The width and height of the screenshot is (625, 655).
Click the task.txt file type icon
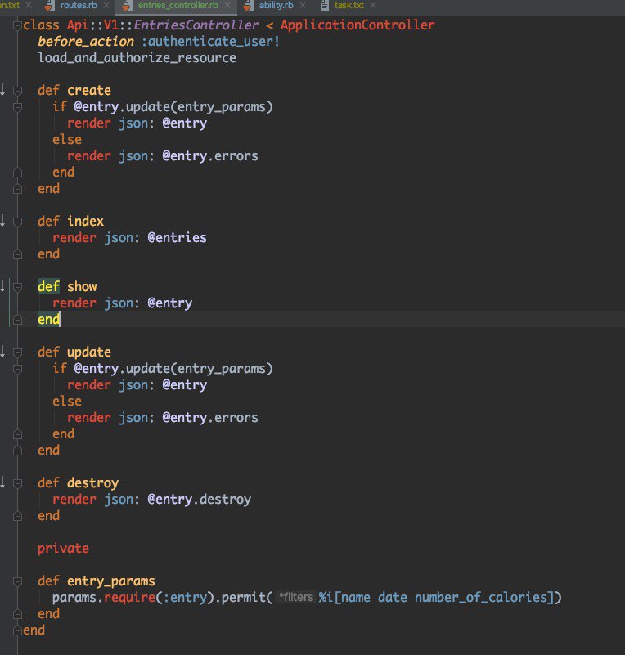[324, 6]
